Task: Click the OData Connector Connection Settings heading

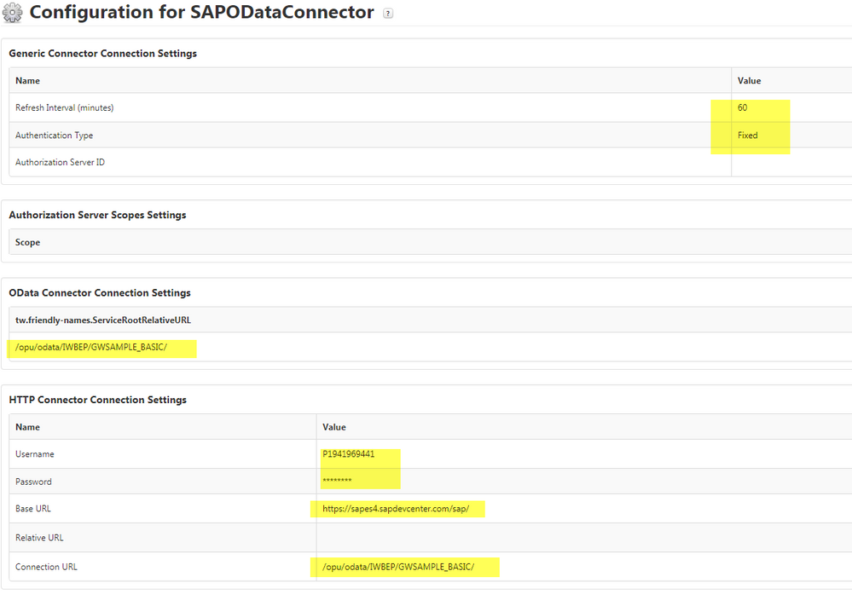Action: [x=100, y=292]
